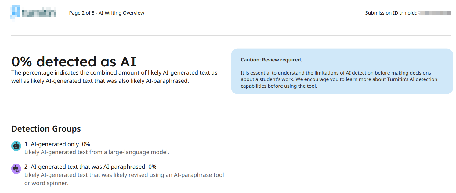
Task: Click the "Caution: Review required." bold title
Action: point(271,60)
